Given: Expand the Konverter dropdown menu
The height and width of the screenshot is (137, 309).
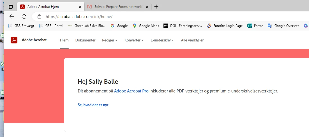Looking at the screenshot, I should [x=134, y=40].
